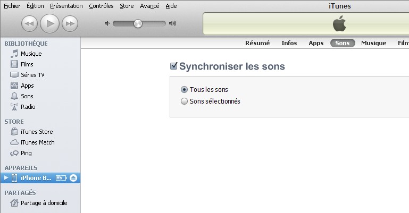This screenshot has width=409, height=213.
Task: Open the Musique library note icon
Action: 14,54
